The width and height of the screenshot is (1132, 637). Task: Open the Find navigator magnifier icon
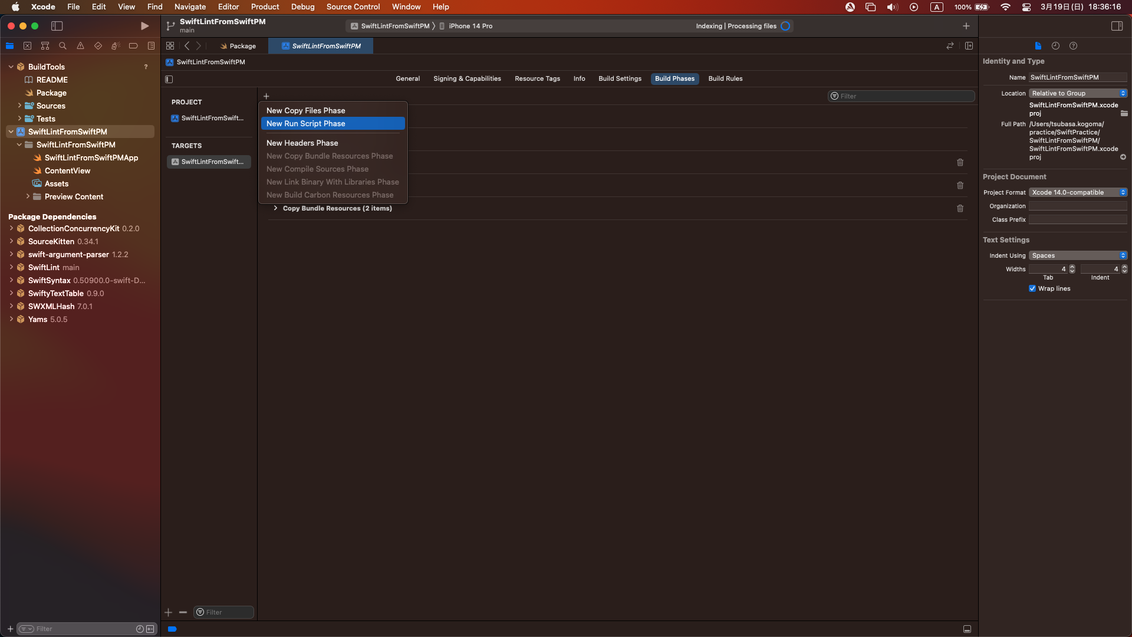coord(62,46)
